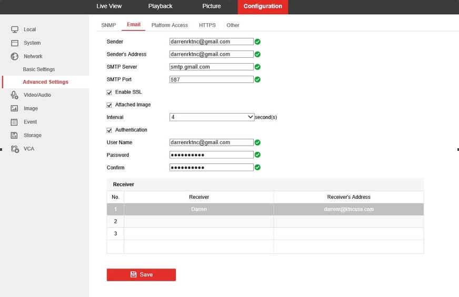Viewport: 459px width, 297px height.
Task: Click the Storage disk icon
Action: [x=15, y=135]
